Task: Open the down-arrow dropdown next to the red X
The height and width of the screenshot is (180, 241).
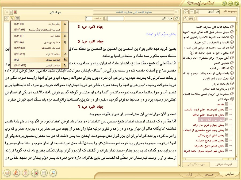Action: (11, 12)
